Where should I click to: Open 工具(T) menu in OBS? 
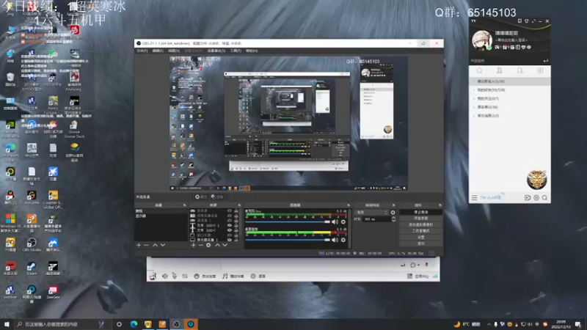pyautogui.click(x=236, y=51)
